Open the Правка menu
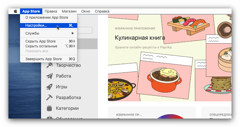240x127 pixels. click(x=51, y=11)
